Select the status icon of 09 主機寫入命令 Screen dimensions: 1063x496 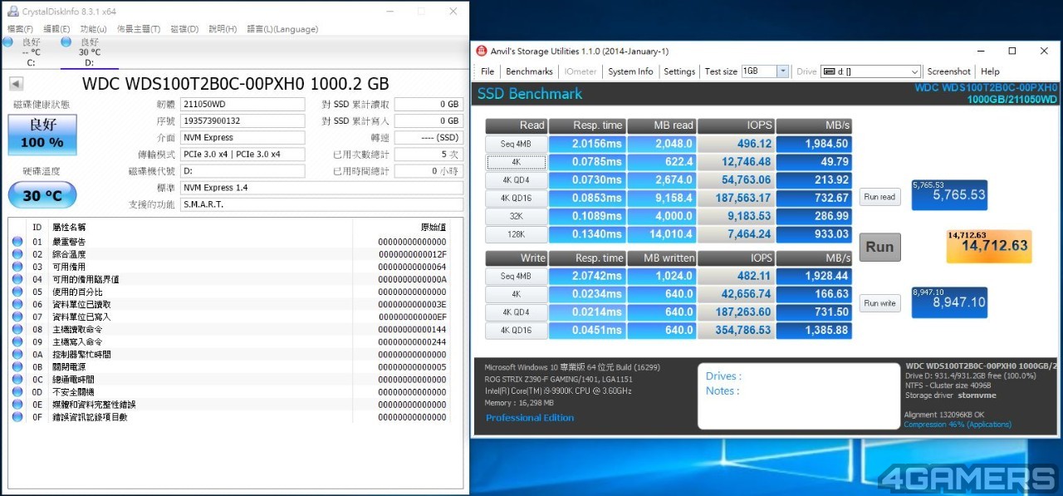click(x=17, y=341)
